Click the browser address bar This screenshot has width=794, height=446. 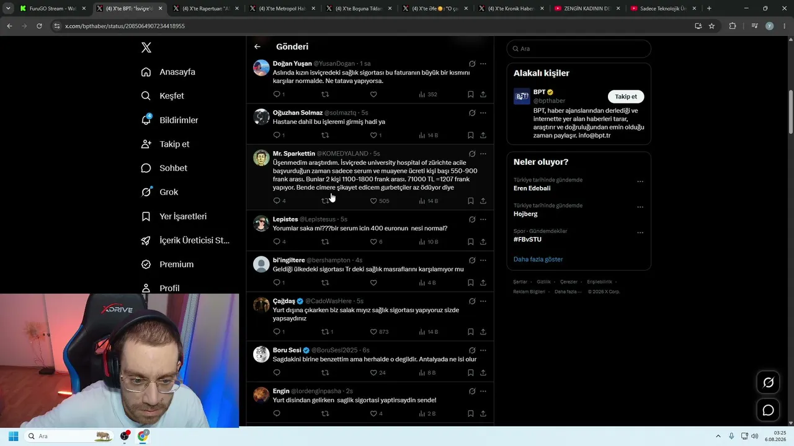pyautogui.click(x=372, y=26)
